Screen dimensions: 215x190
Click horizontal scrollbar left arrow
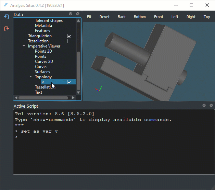16,98
